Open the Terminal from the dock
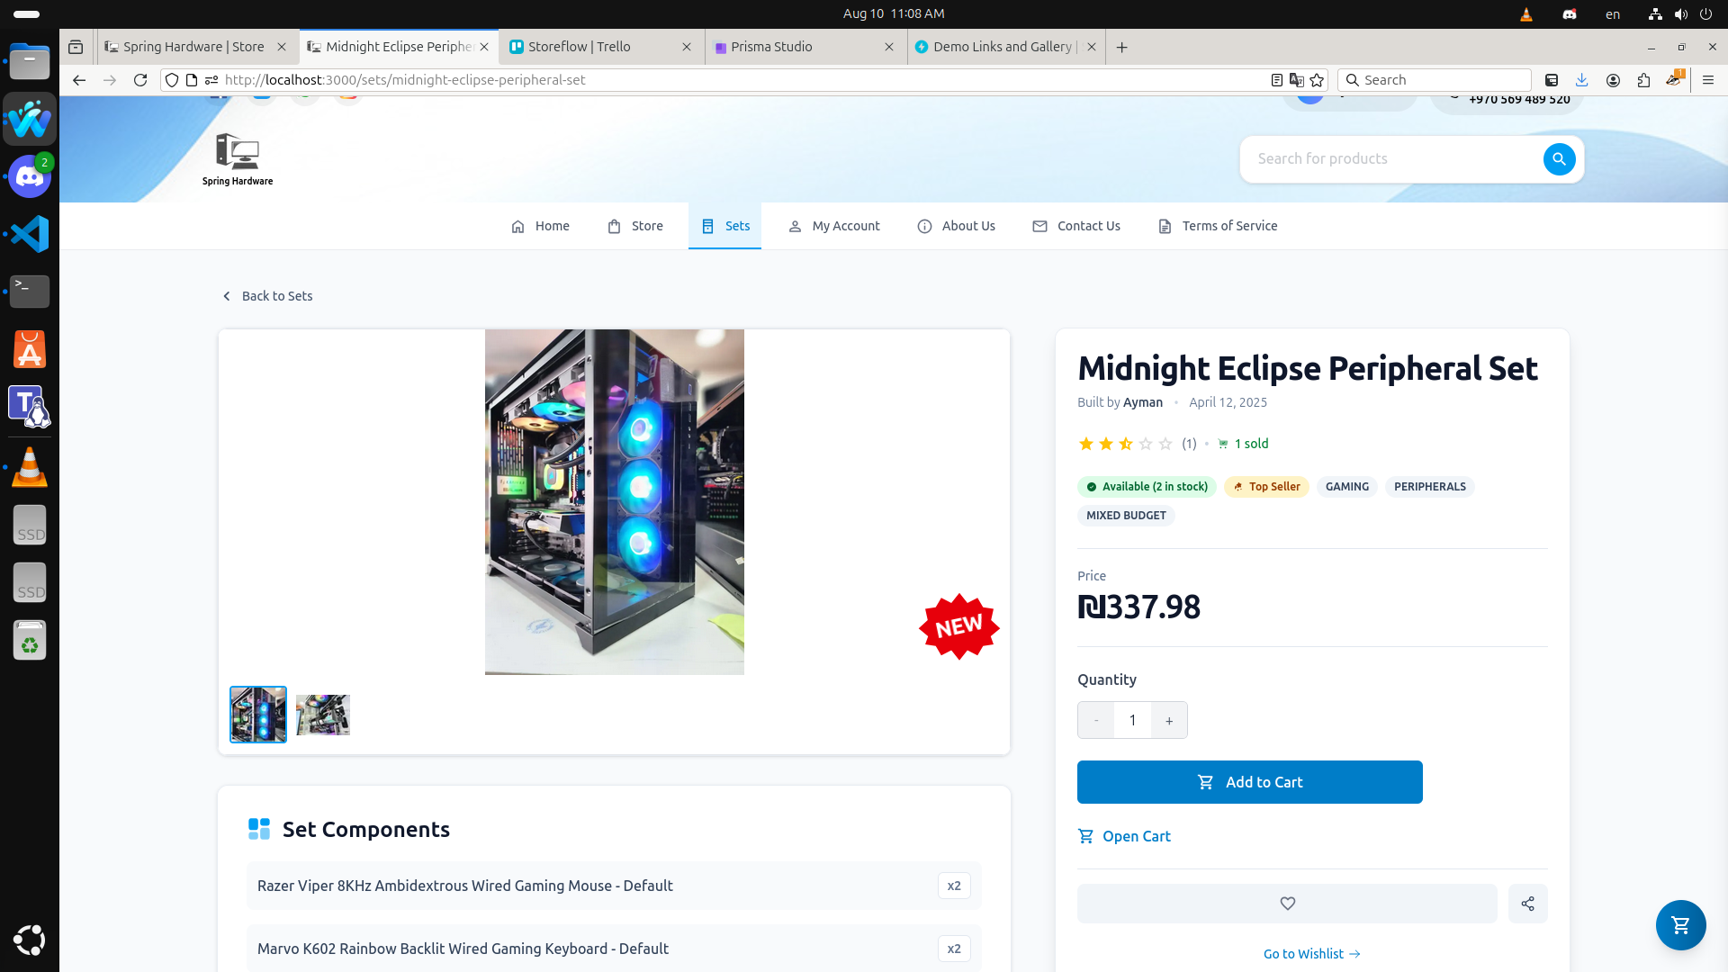Screen dimensions: 1728x972 pyautogui.click(x=30, y=292)
